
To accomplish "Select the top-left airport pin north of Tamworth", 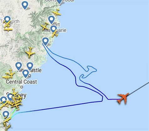I will pos(25,5).
